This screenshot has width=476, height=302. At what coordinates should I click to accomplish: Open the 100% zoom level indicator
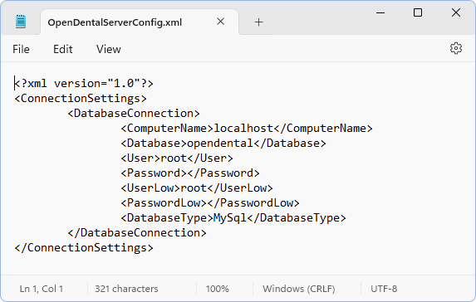[x=218, y=289]
